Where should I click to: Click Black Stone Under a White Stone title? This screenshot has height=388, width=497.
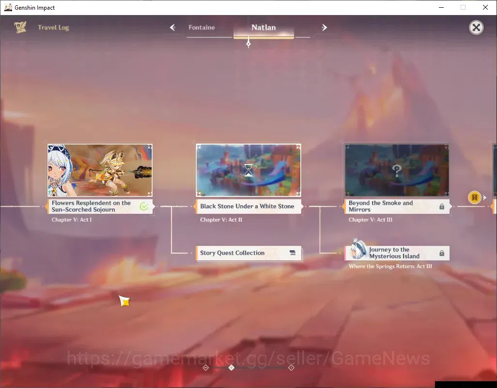(x=247, y=206)
